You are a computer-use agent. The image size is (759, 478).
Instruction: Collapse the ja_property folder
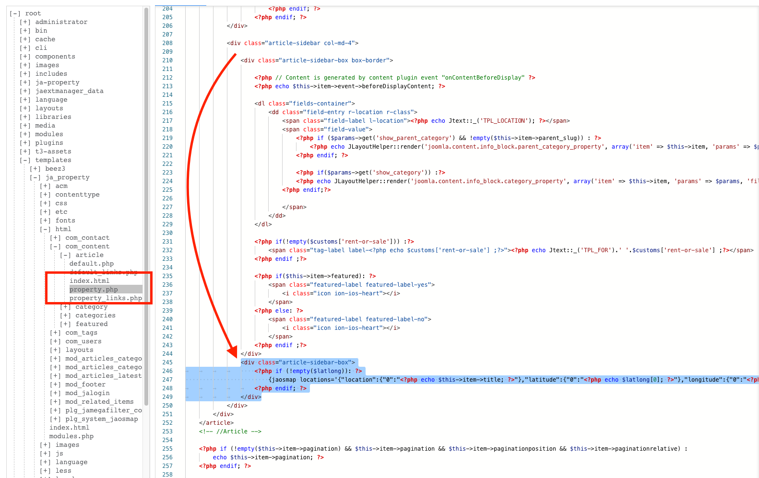35,177
